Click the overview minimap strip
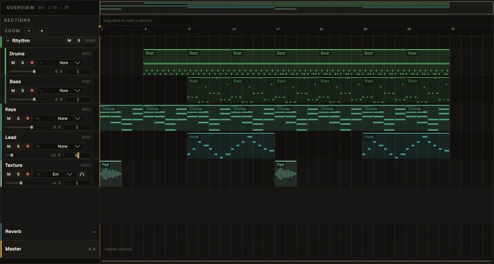 click(x=297, y=7)
